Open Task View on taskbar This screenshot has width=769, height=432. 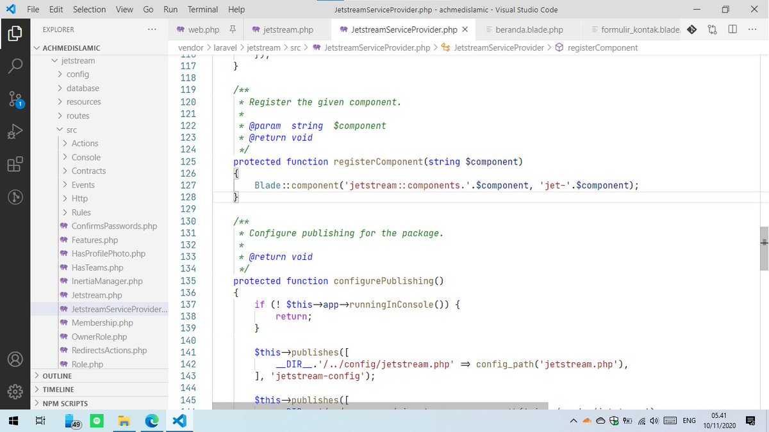[40, 420]
